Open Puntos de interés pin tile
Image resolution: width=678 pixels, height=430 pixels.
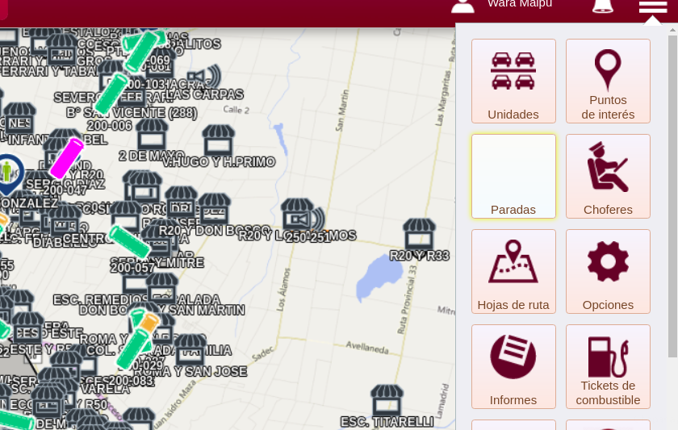pyautogui.click(x=608, y=81)
